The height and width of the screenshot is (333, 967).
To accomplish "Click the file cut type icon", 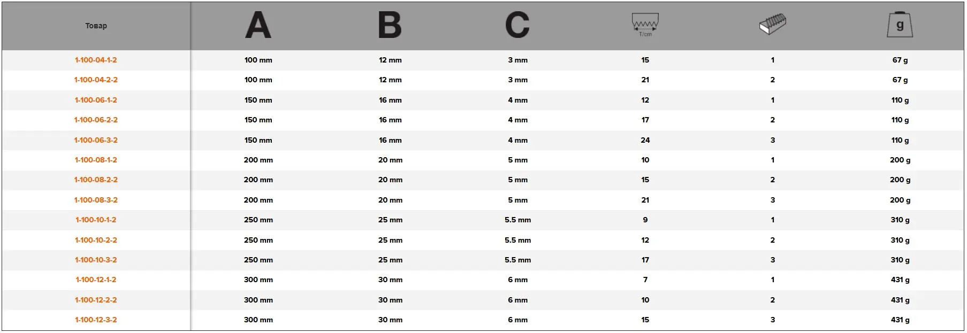I will click(772, 25).
